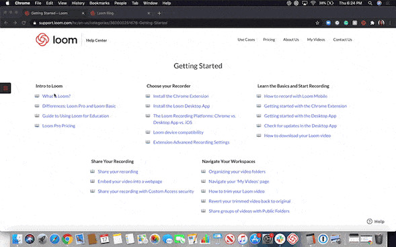Open Safari from the dock

(x=54, y=238)
